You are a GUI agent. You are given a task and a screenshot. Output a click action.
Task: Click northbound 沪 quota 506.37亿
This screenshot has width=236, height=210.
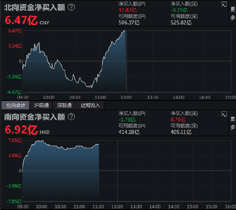[x=129, y=23]
